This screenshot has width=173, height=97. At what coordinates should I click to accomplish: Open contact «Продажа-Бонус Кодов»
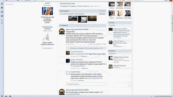(x=121, y=57)
